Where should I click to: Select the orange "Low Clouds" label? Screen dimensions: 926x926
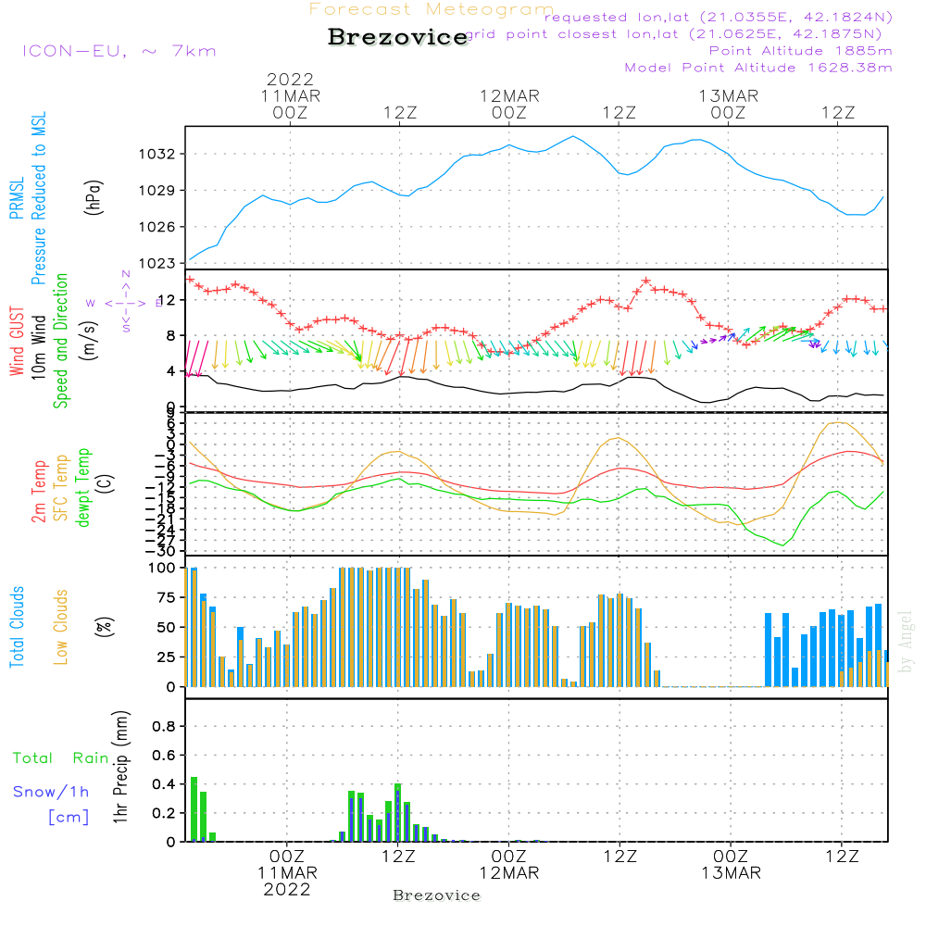61,627
